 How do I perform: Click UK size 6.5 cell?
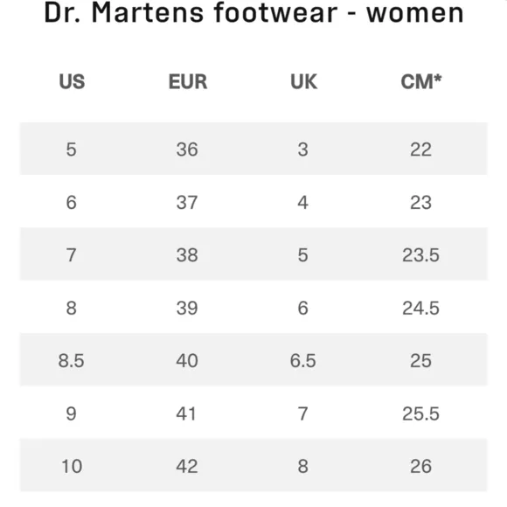point(303,360)
